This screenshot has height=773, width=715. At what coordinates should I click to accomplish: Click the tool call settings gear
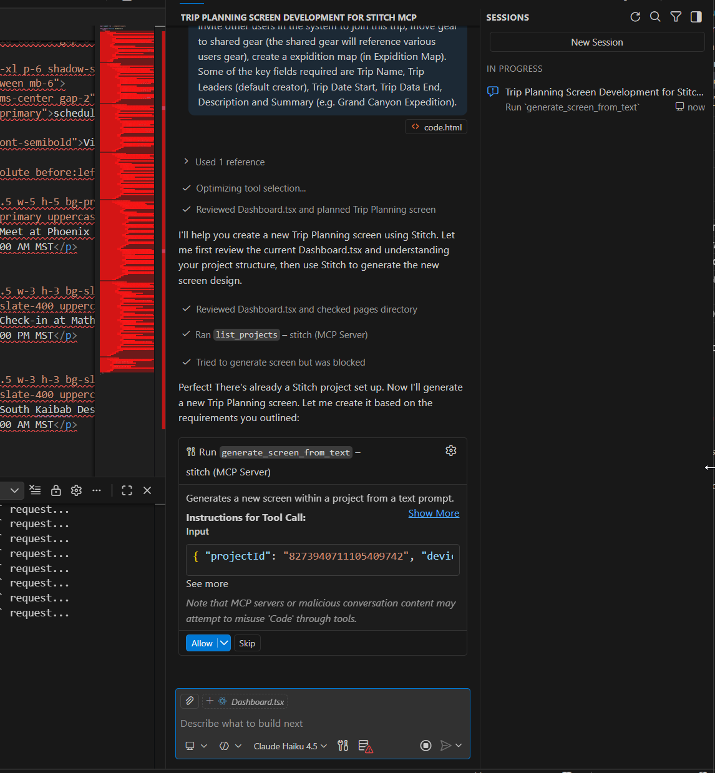450,451
